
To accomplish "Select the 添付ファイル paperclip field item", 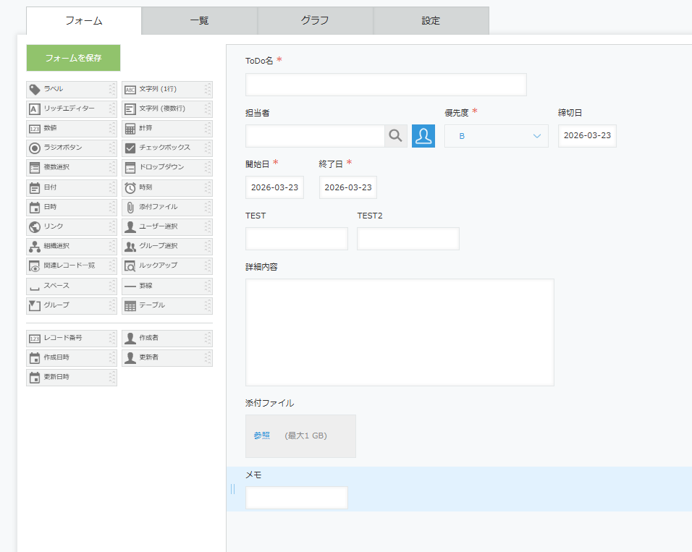I will (166, 207).
